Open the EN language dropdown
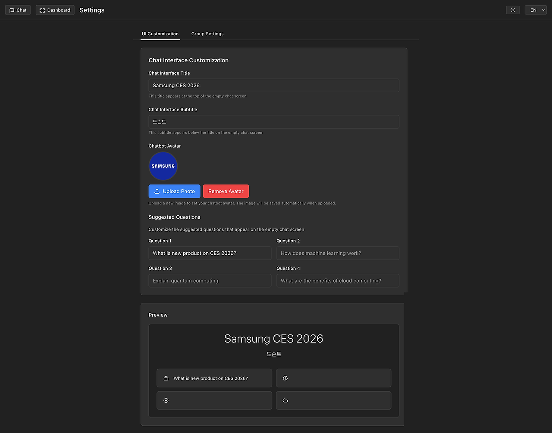The width and height of the screenshot is (552, 433). point(536,10)
